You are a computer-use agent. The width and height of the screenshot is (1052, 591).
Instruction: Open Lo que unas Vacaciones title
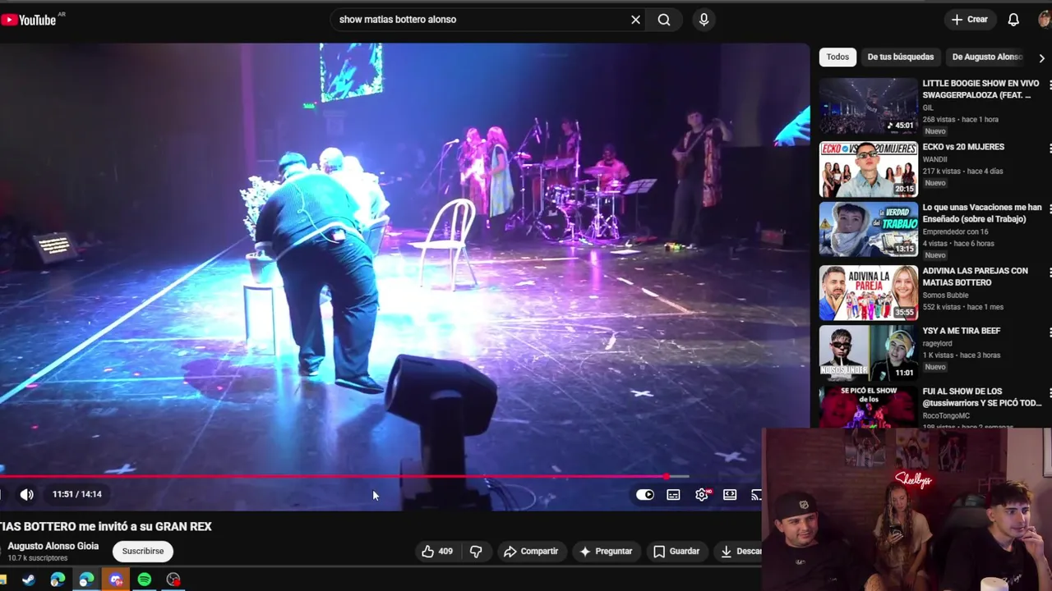981,213
